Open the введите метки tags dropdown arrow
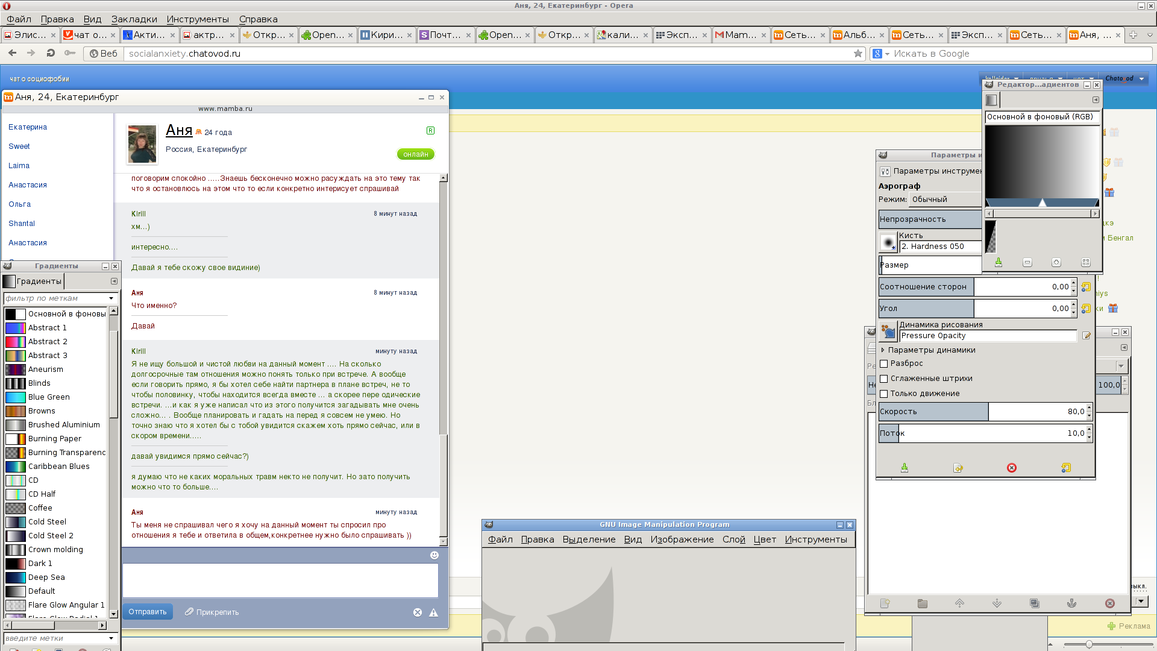Screen dimensions: 1157x651 coord(111,638)
